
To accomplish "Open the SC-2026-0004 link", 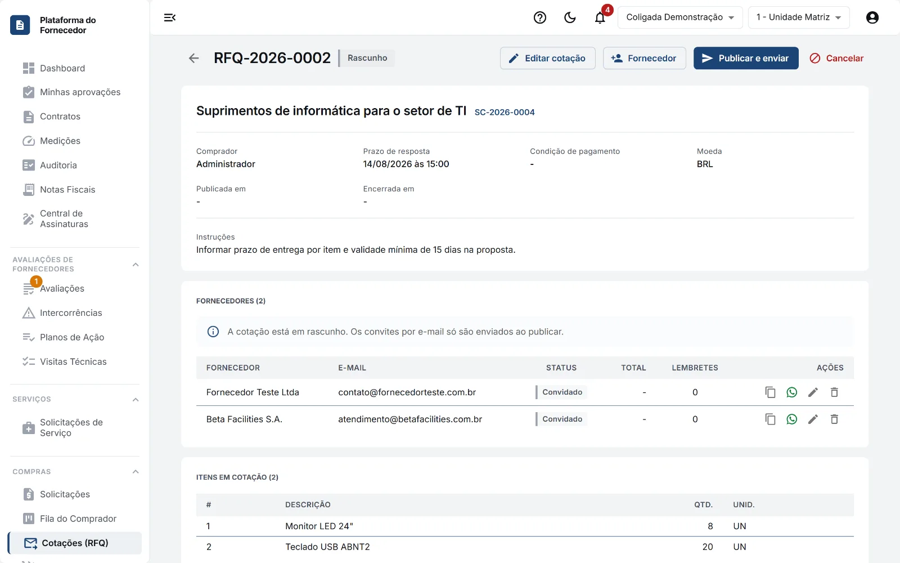I will coord(505,112).
